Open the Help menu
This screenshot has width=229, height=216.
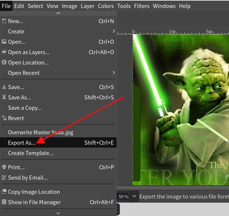click(185, 6)
